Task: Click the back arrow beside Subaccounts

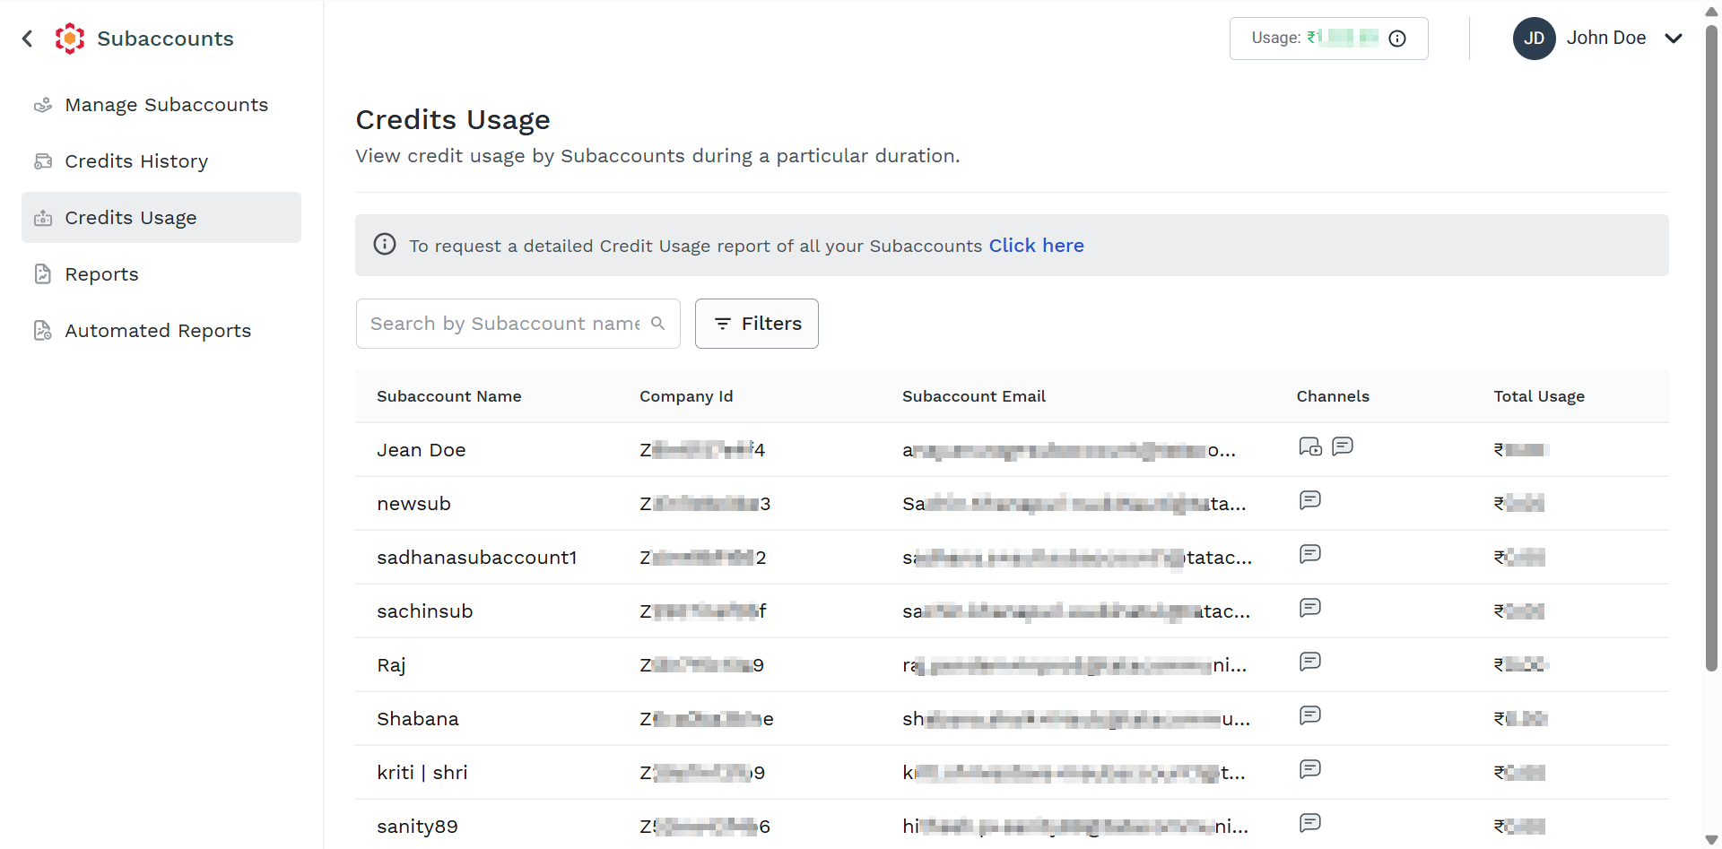Action: (28, 39)
